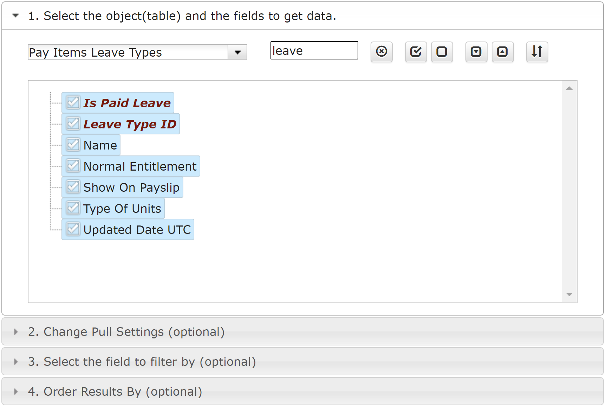This screenshot has width=607, height=407.
Task: Clear the search filter with X icon
Action: (x=381, y=52)
